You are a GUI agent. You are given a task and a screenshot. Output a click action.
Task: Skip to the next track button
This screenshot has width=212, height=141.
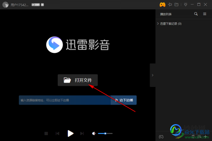82,134
